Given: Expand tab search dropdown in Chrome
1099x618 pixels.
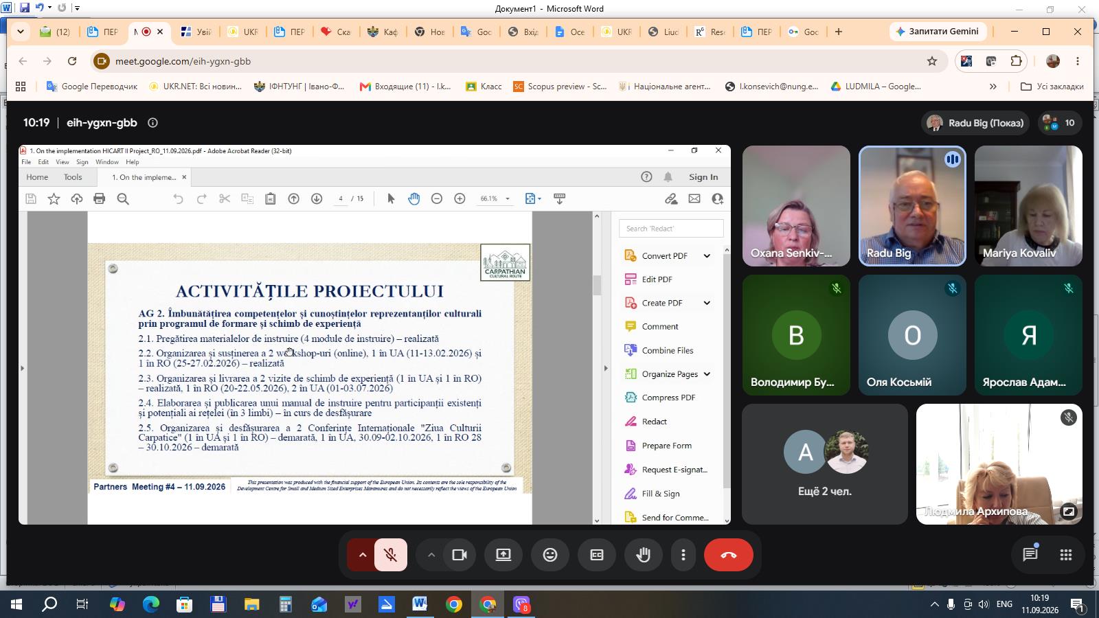Looking at the screenshot, I should (x=21, y=32).
